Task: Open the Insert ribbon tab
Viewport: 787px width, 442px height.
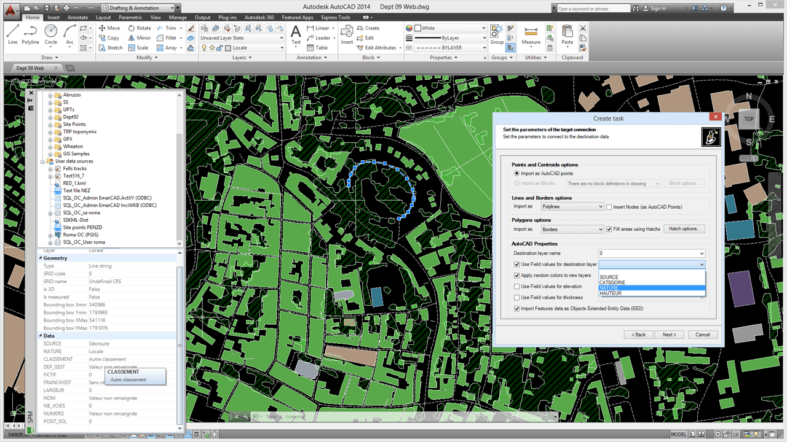Action: pyautogui.click(x=53, y=17)
